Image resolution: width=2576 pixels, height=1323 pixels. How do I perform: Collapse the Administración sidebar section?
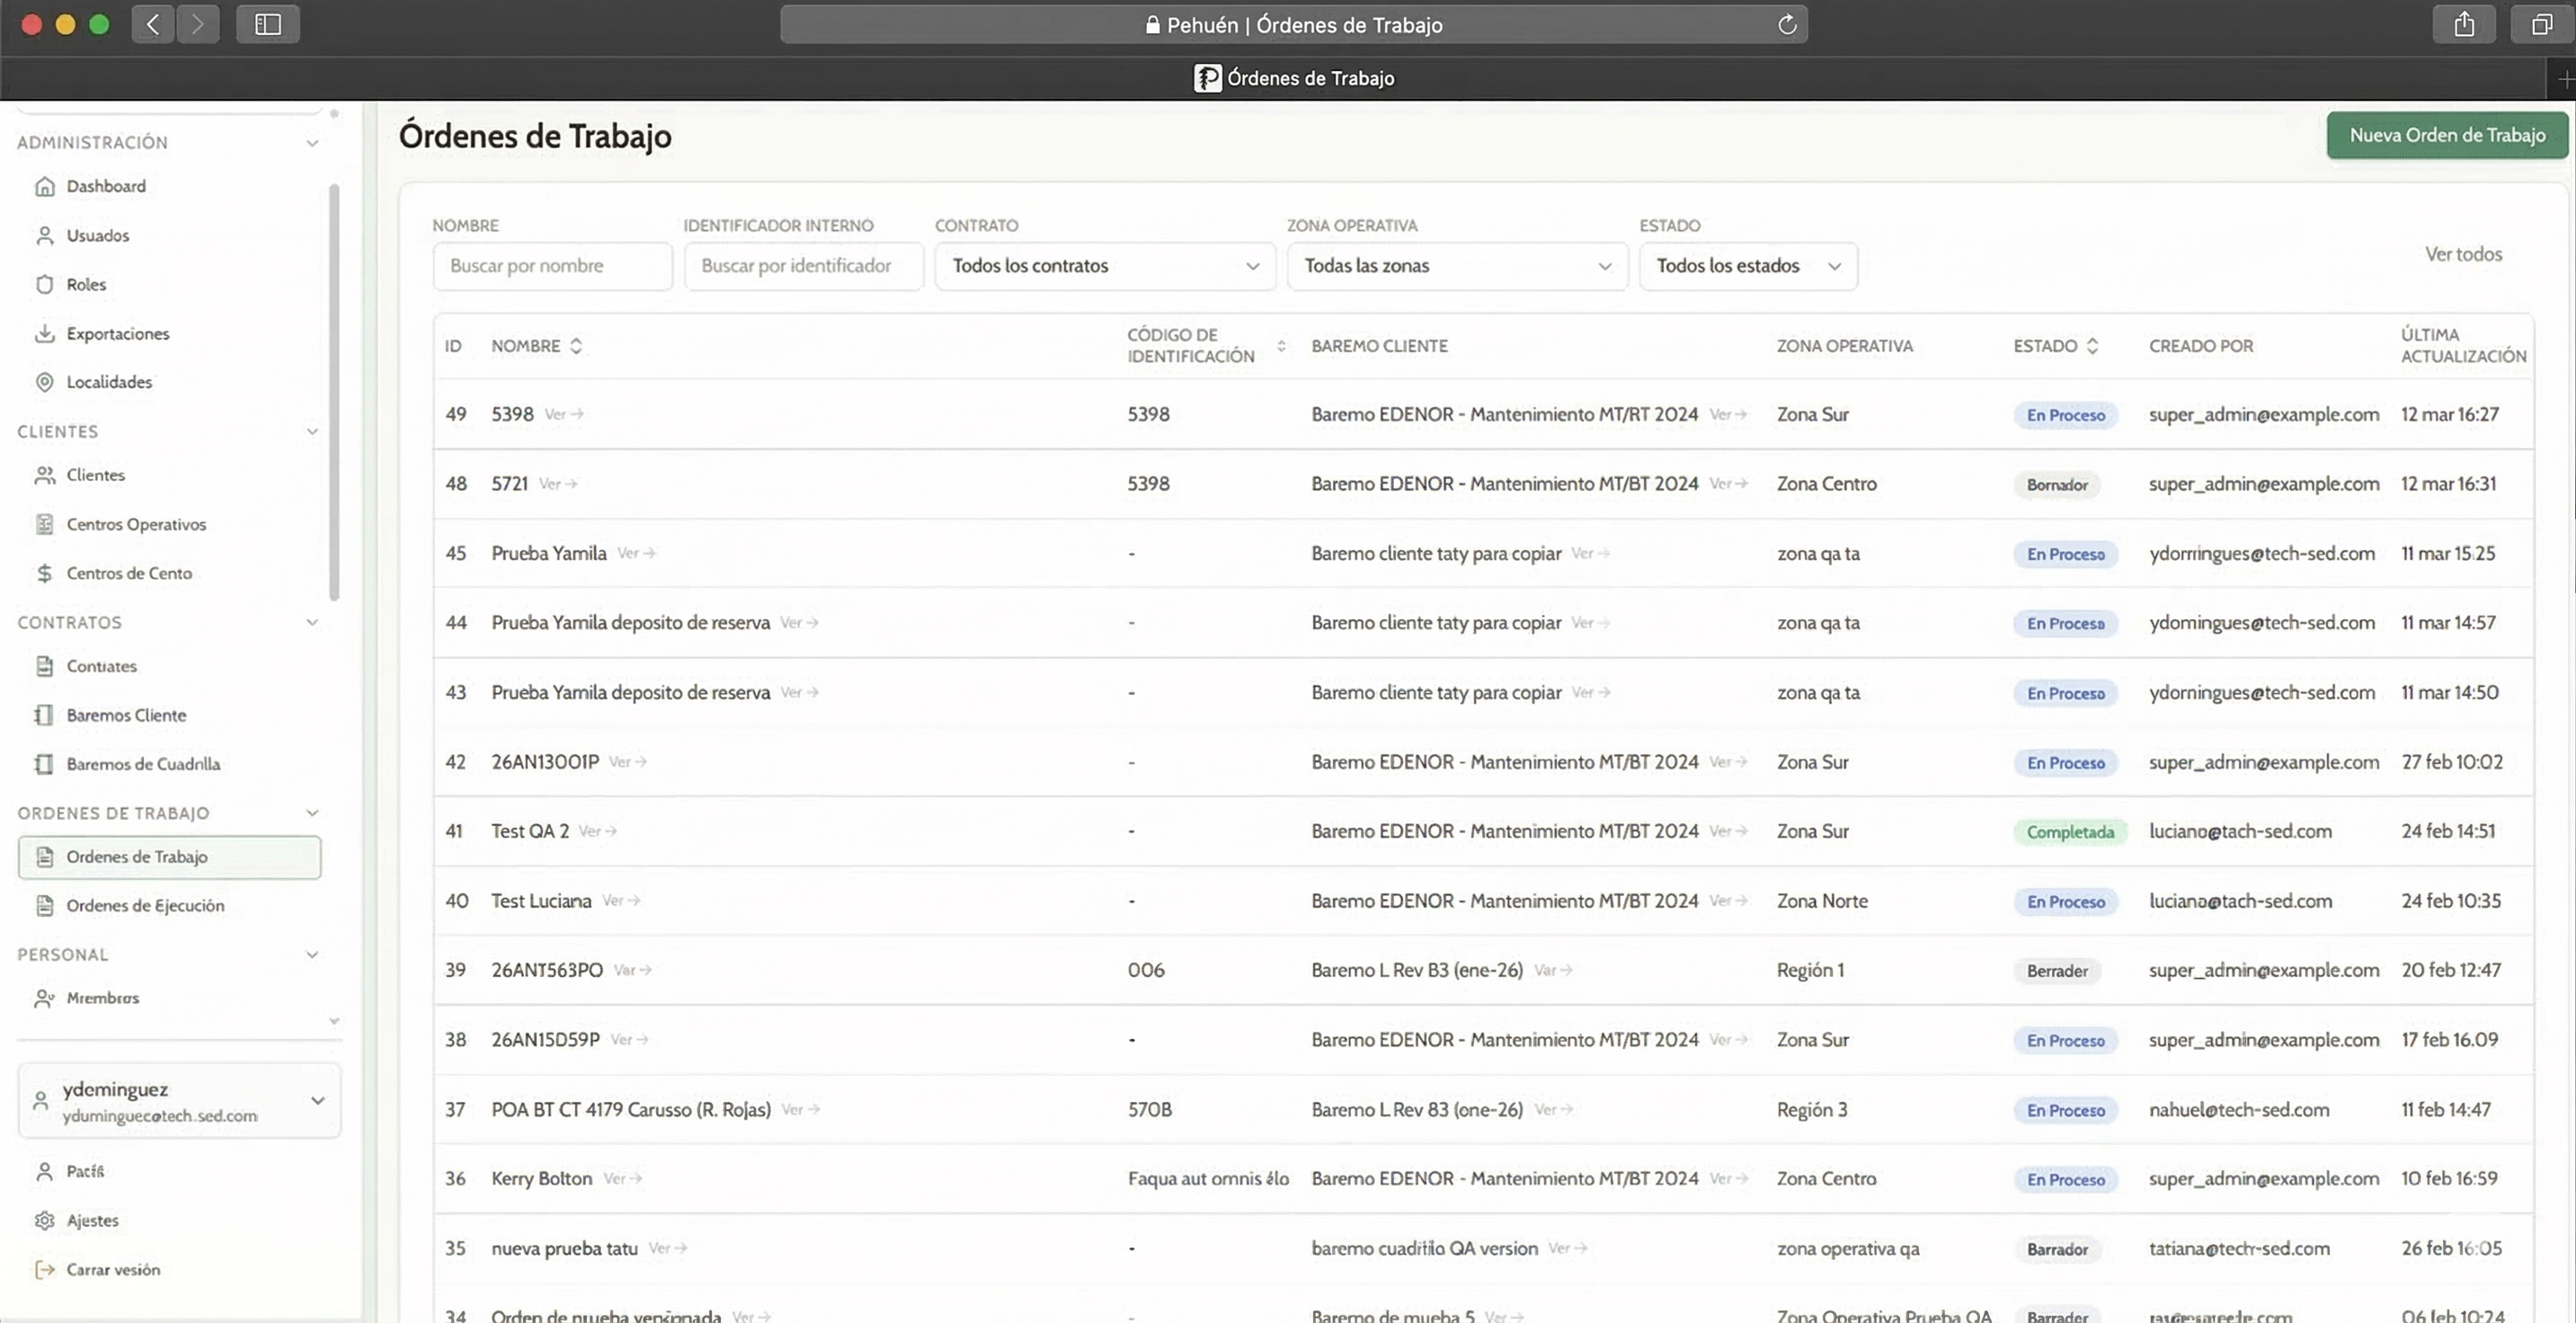click(x=312, y=143)
